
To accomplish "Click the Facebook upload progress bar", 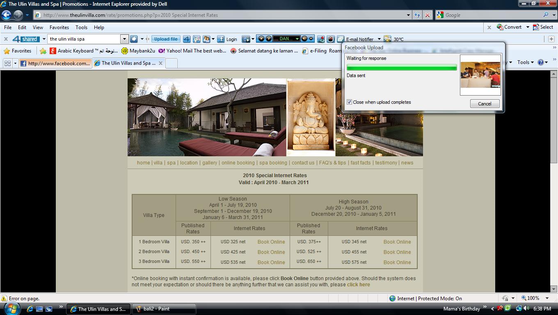I will pyautogui.click(x=402, y=67).
